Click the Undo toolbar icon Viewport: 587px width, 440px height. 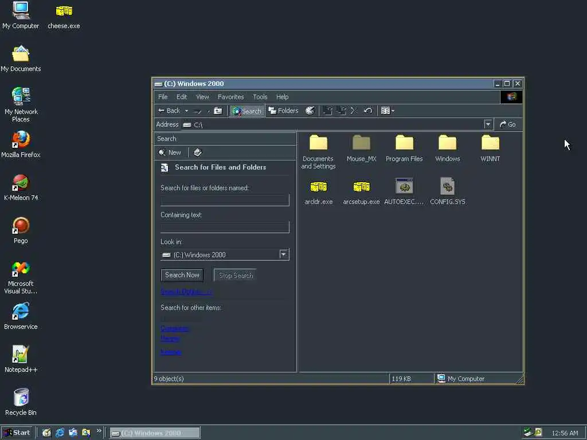[x=367, y=111]
